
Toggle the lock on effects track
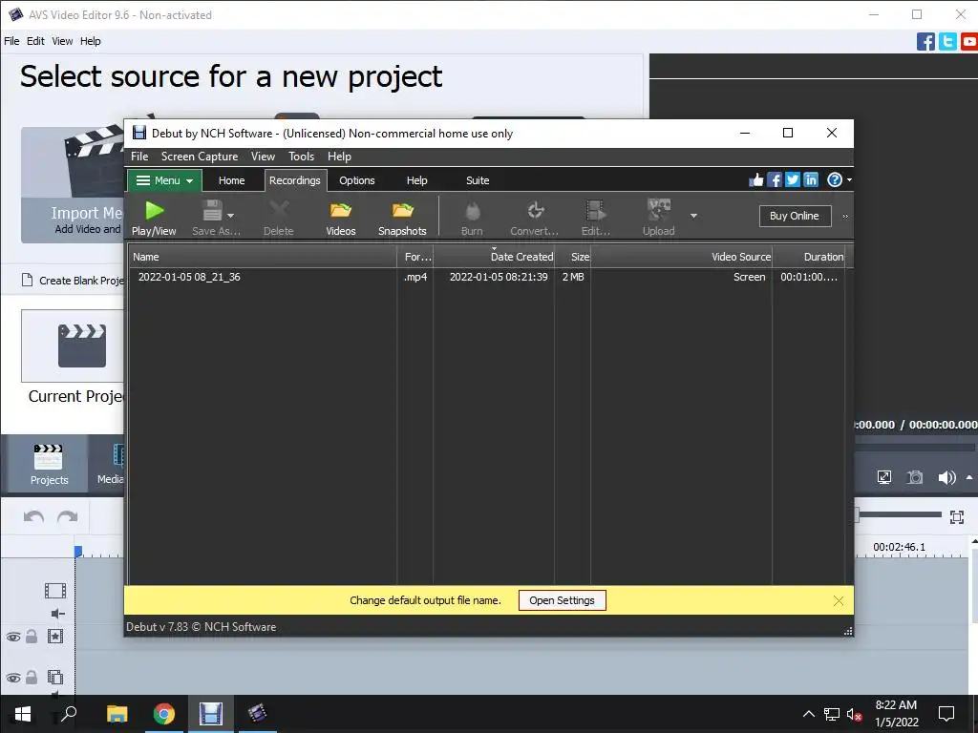click(x=32, y=637)
